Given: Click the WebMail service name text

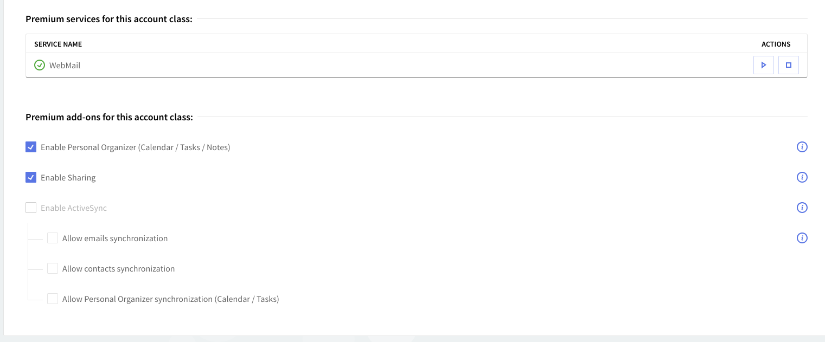Looking at the screenshot, I should 65,66.
